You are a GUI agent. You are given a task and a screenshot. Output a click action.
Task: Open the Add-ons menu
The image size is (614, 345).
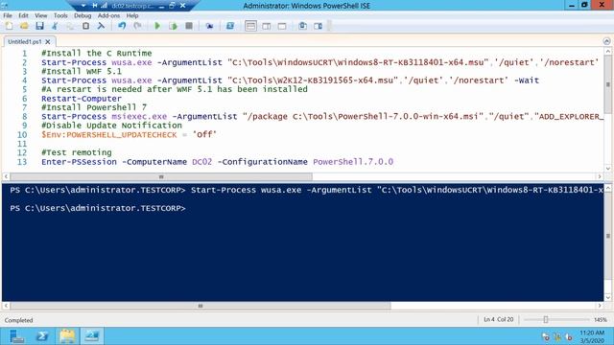tap(108, 15)
